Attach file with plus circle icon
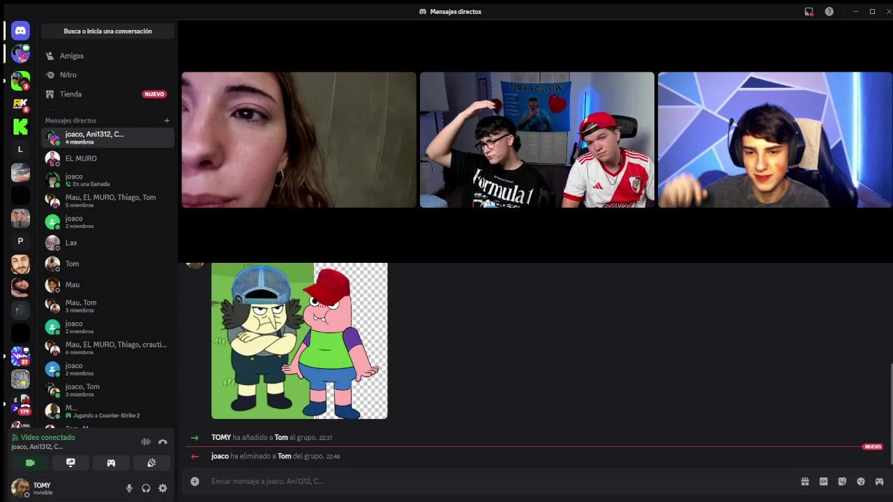The height and width of the screenshot is (502, 893). (x=195, y=481)
